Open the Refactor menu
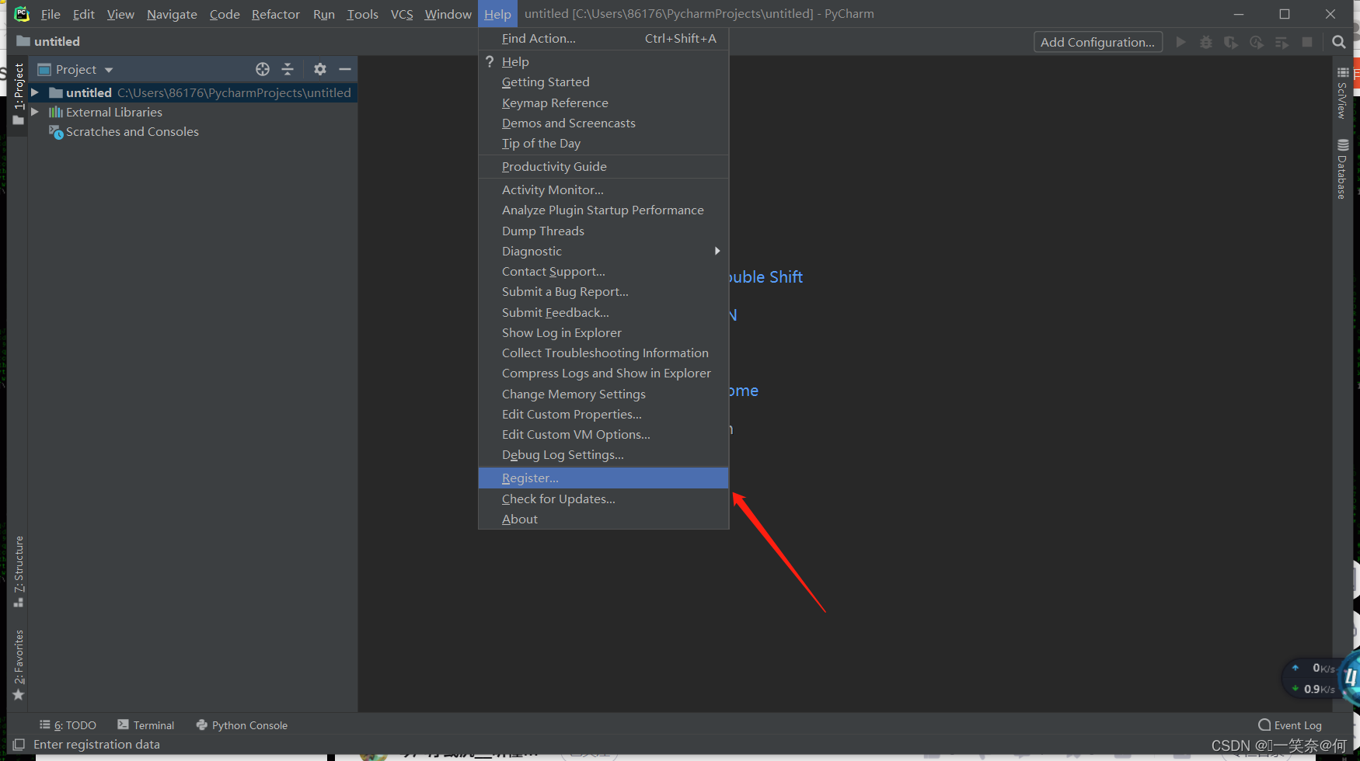This screenshot has width=1360, height=761. (x=276, y=14)
